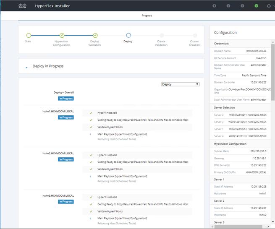The width and height of the screenshot is (275, 229).
Task: Click the Deploy step label
Action: (x=128, y=42)
